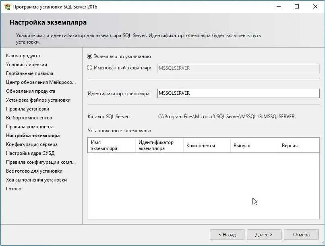Image resolution: width=325 pixels, height=246 pixels.
Task: Click the Идентификатор экземпляра column header
Action: [x=159, y=145]
